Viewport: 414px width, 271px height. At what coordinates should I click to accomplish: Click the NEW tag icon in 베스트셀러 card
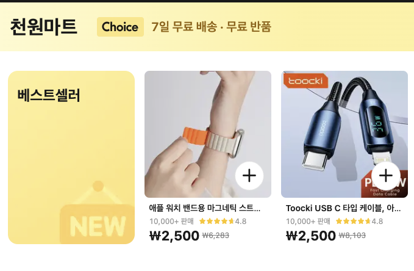point(97,212)
